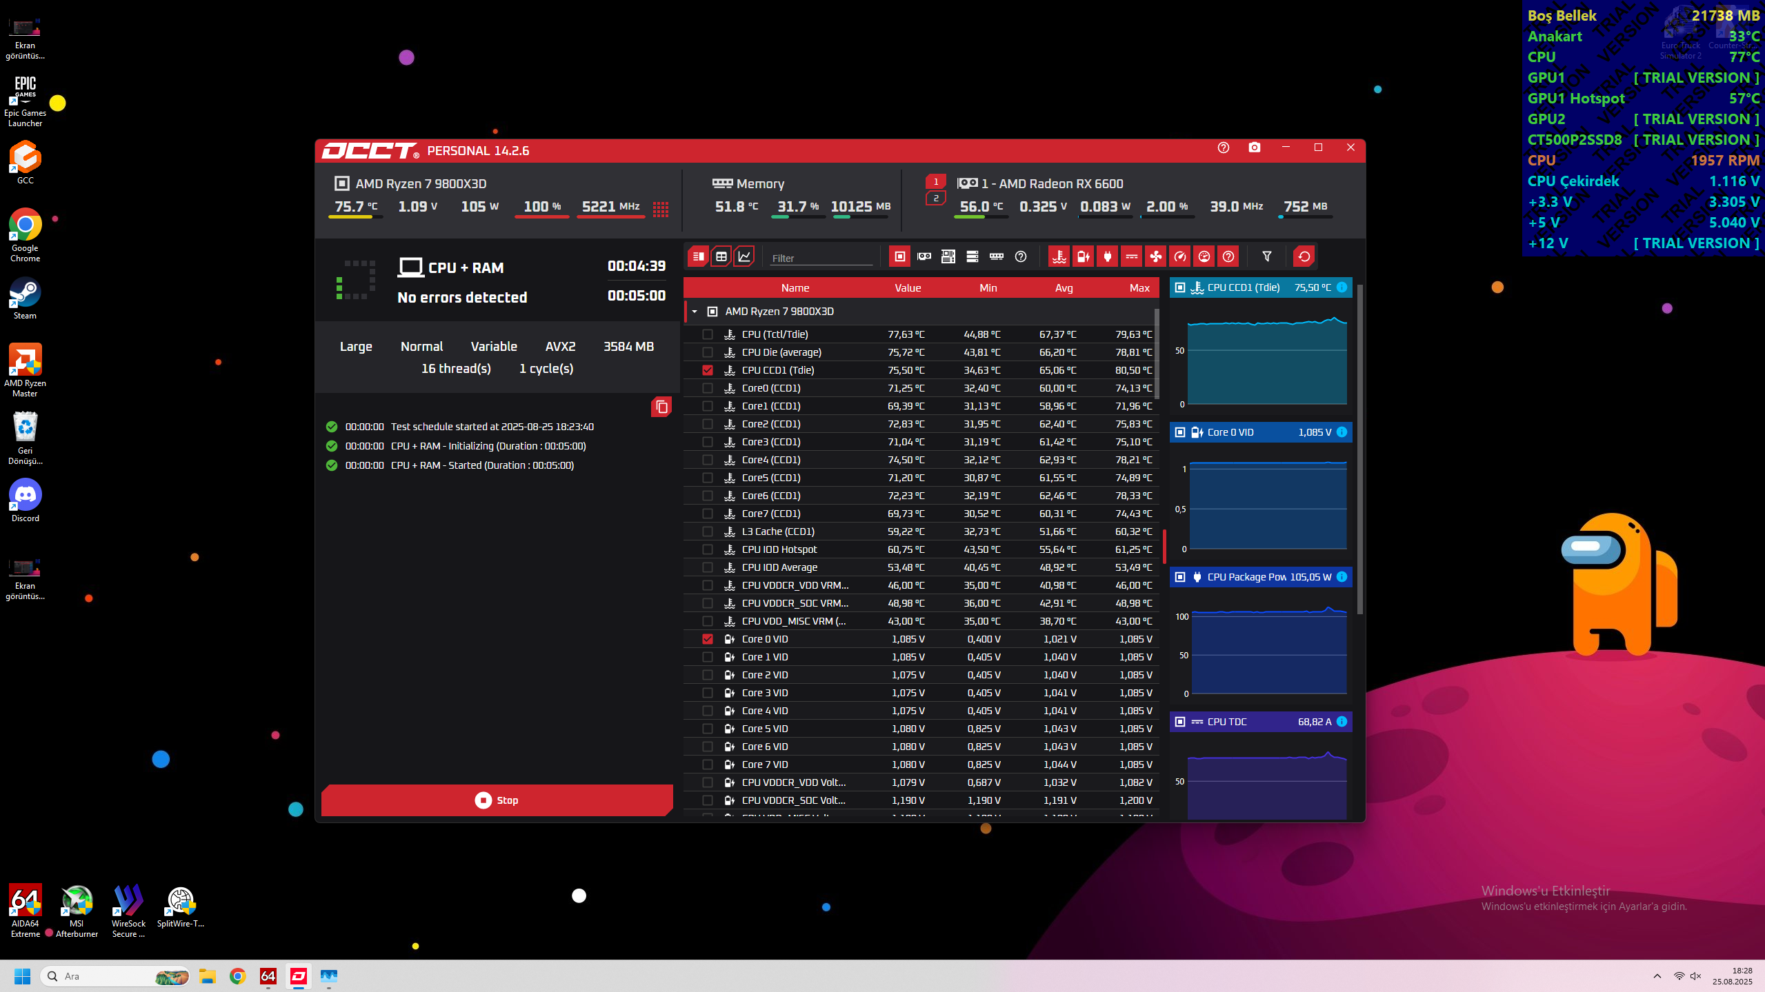Toggle the temperature sensor type filter
Image resolution: width=1765 pixels, height=992 pixels.
pyautogui.click(x=1059, y=256)
